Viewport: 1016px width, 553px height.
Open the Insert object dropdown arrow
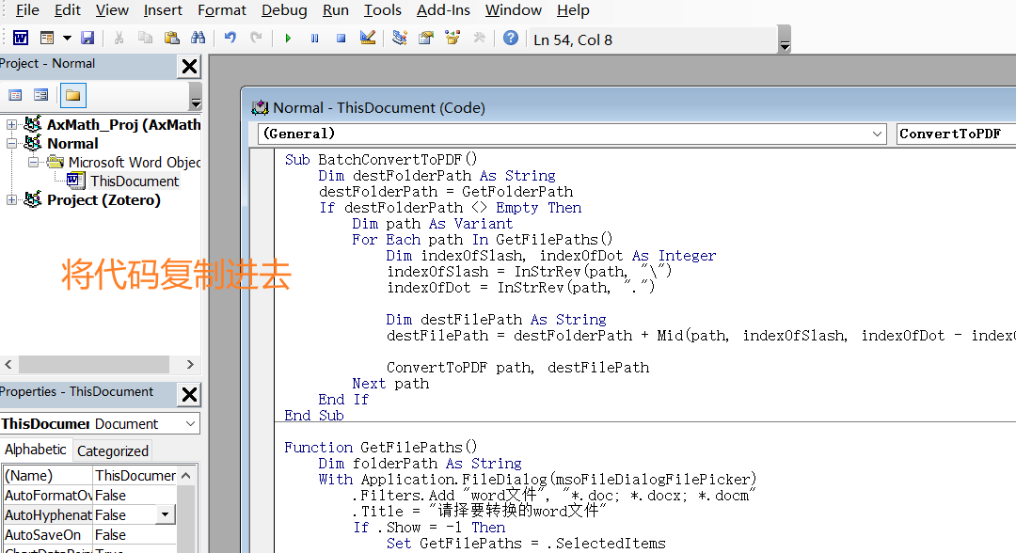(x=67, y=39)
